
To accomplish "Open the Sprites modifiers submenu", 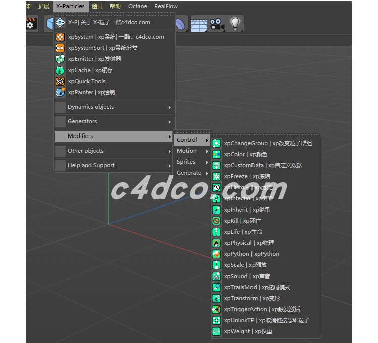I will [192, 162].
